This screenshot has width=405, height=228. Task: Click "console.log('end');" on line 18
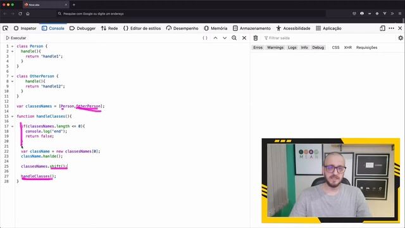pyautogui.click(x=46, y=131)
